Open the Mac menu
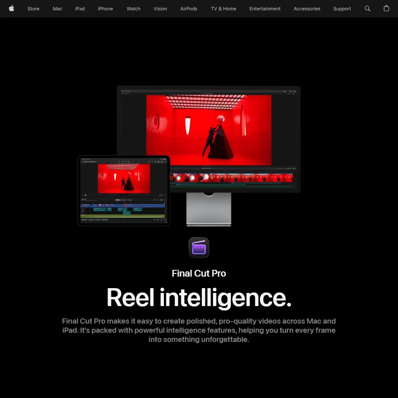Screen dimensions: 398x398 [x=57, y=9]
